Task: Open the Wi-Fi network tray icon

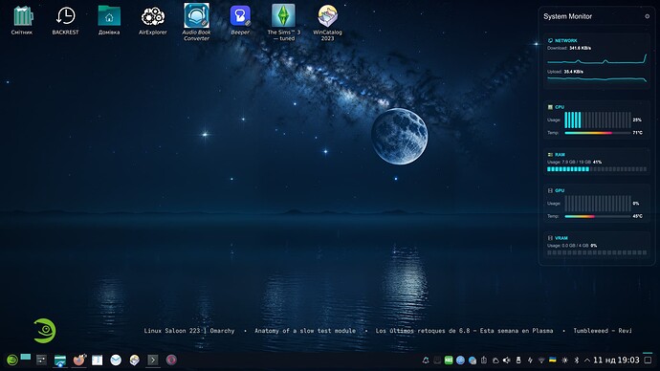Action: (541, 360)
